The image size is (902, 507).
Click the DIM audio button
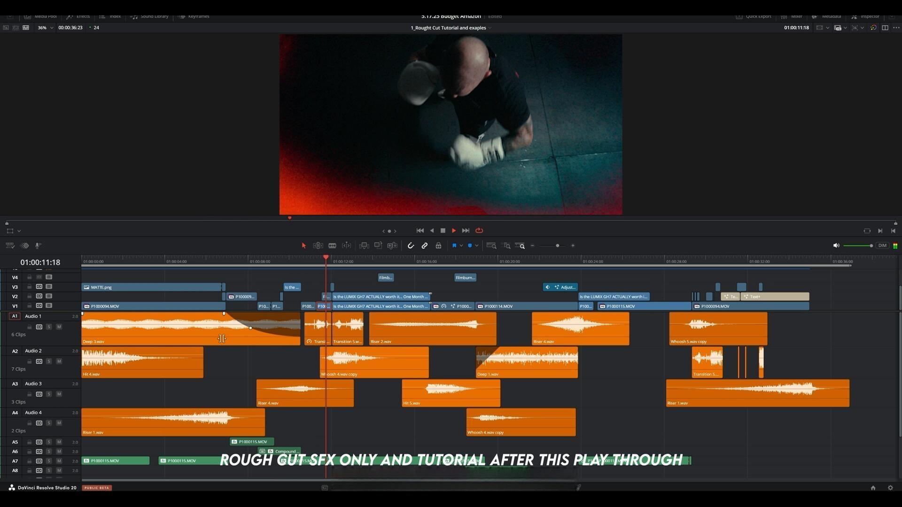pyautogui.click(x=882, y=246)
